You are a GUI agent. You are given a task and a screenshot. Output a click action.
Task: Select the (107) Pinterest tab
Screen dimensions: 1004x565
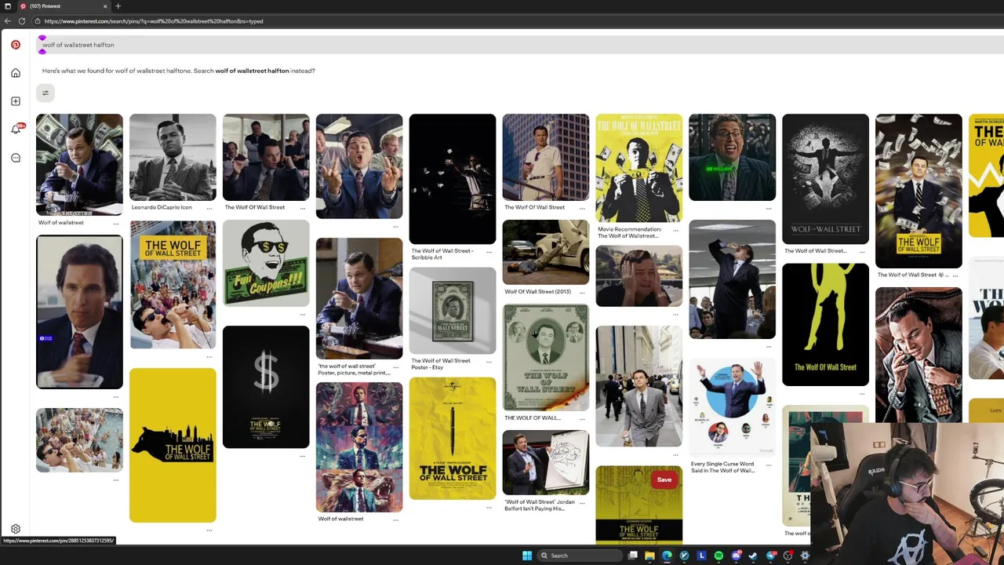pyautogui.click(x=63, y=6)
